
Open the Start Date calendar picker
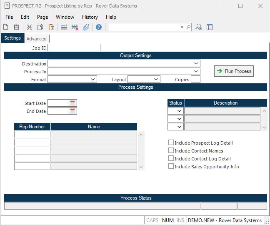tap(72, 103)
